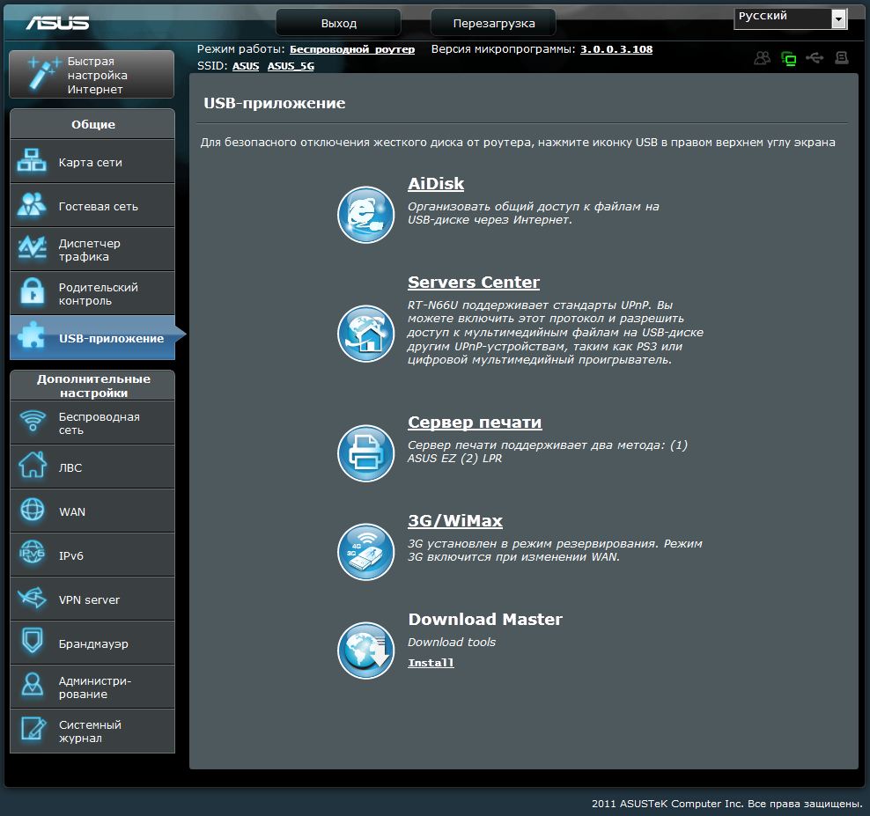Click the 3G/WiMax USB modem icon
870x816 pixels.
[365, 552]
